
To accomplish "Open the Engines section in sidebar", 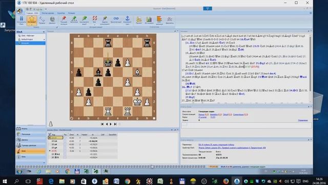I will [x=30, y=140].
